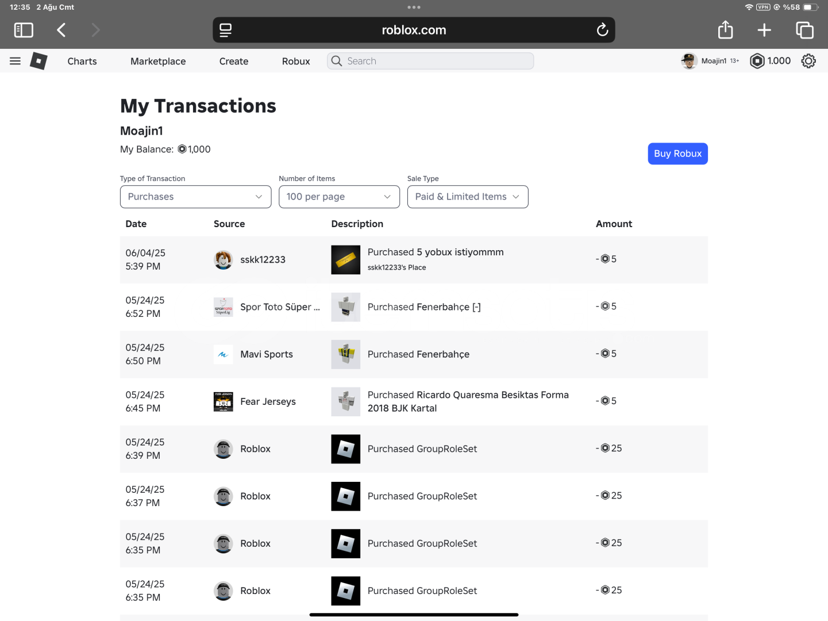Click Purchased Ricardo Quaresma Besiktas Forma text
The image size is (828, 621).
coord(468,401)
